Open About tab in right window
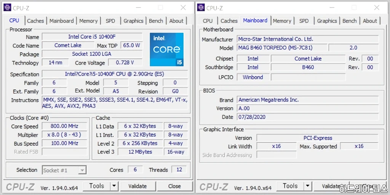This screenshot has height=195, width=390. click(x=370, y=21)
